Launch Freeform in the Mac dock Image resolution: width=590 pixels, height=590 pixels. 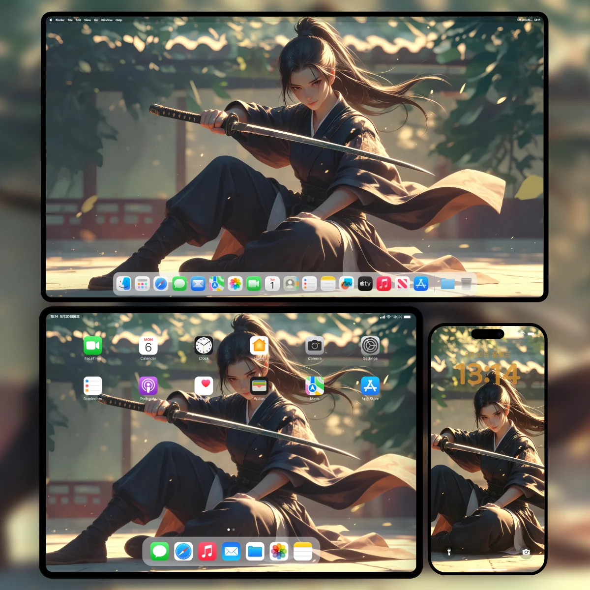[x=347, y=284]
